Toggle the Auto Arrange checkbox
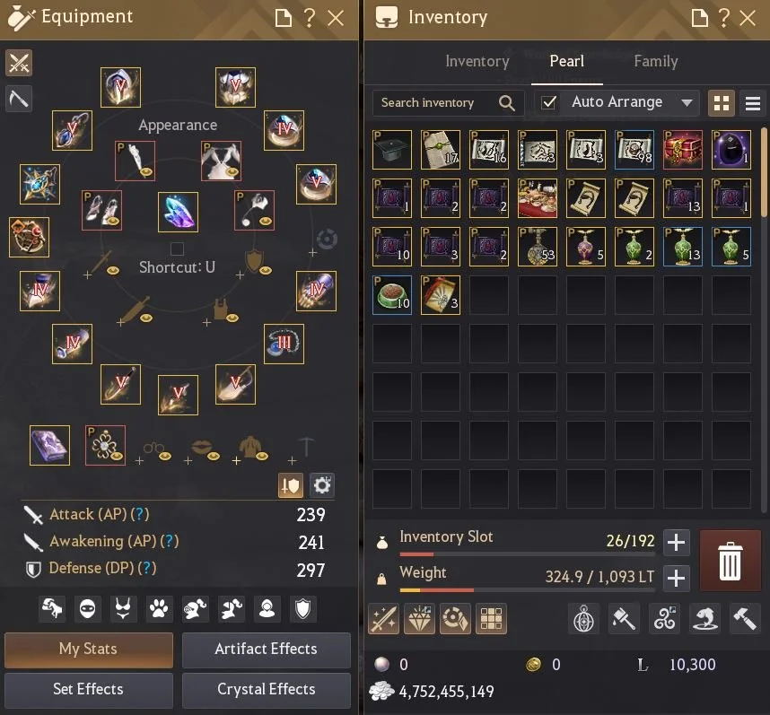This screenshot has width=770, height=715. [x=548, y=102]
